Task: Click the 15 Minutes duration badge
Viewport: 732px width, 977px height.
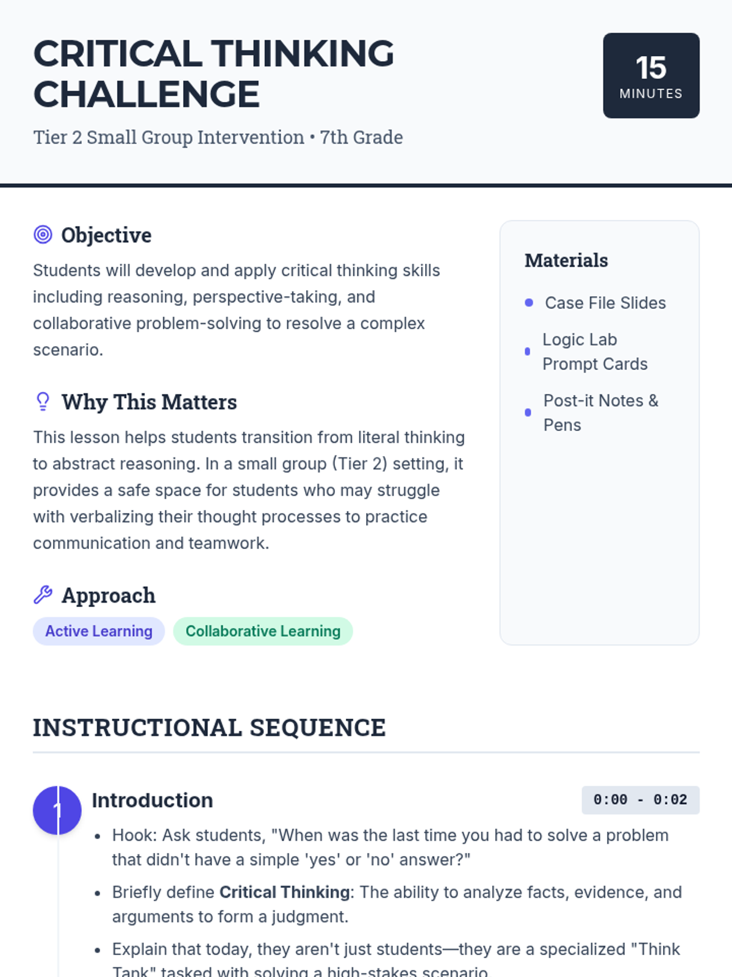Action: pos(651,76)
